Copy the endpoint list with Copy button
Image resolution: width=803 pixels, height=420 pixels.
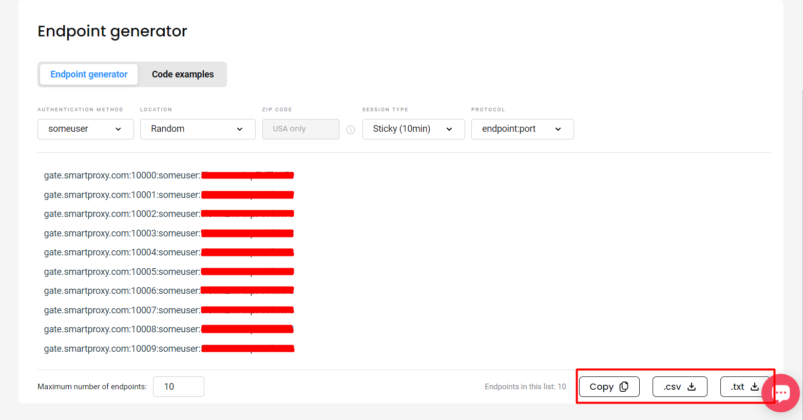tap(609, 387)
